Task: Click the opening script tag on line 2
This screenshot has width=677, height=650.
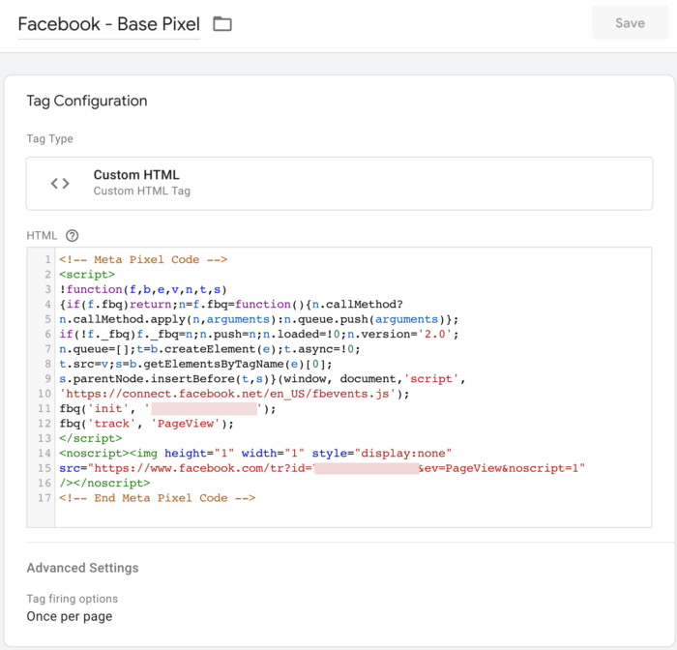Action: click(x=87, y=275)
